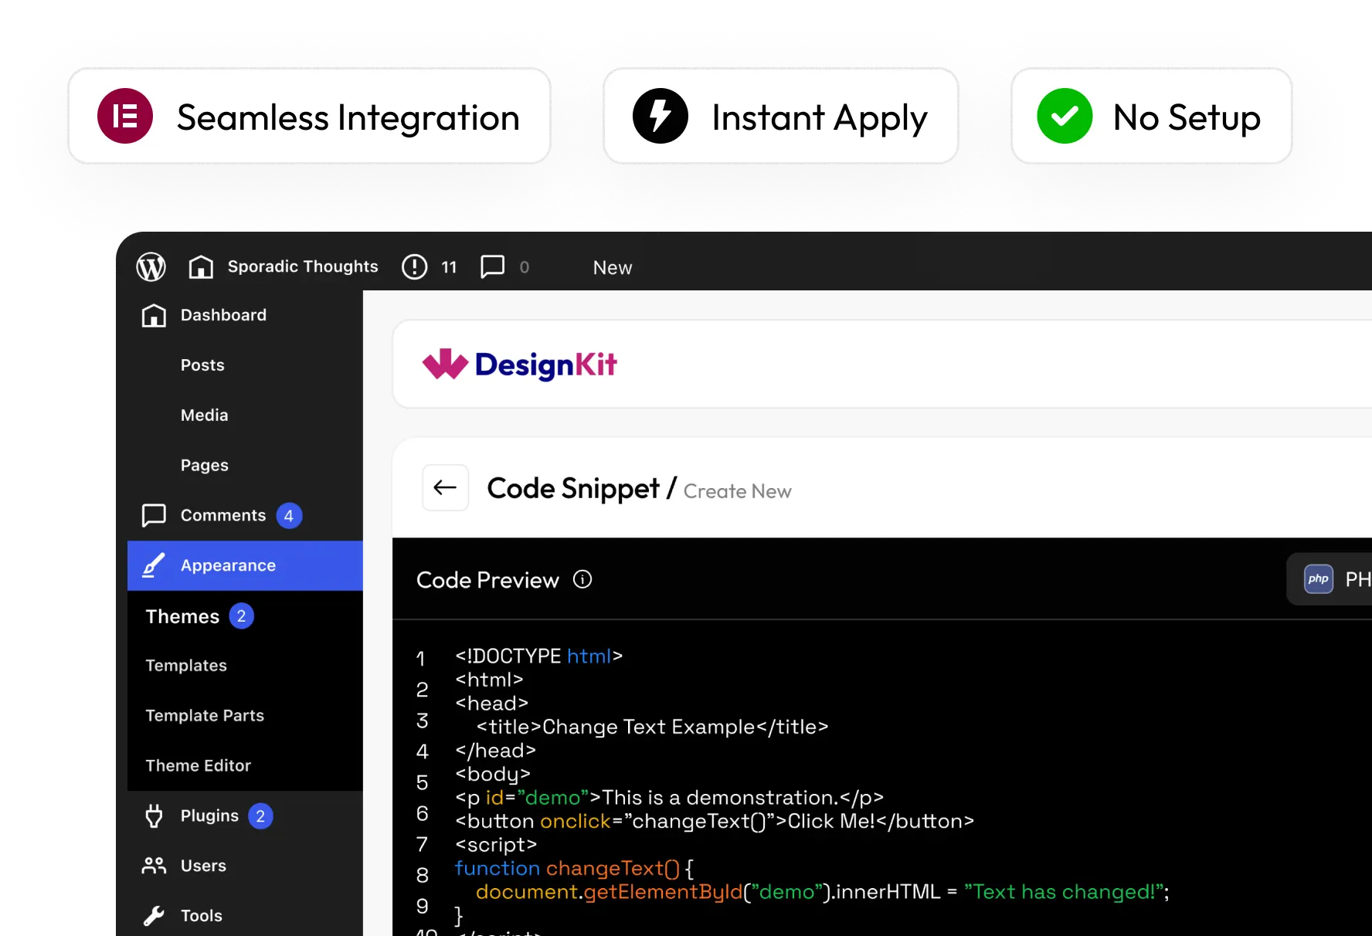This screenshot has width=1372, height=936.
Task: Go back using the left arrow button
Action: 446,487
